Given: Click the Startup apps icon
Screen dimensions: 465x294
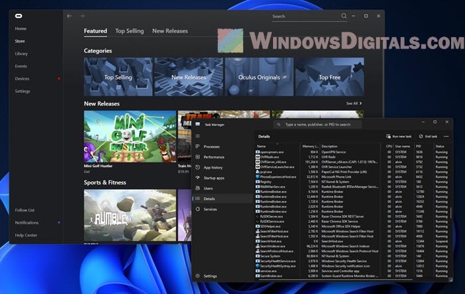Looking at the screenshot, I should [x=198, y=177].
